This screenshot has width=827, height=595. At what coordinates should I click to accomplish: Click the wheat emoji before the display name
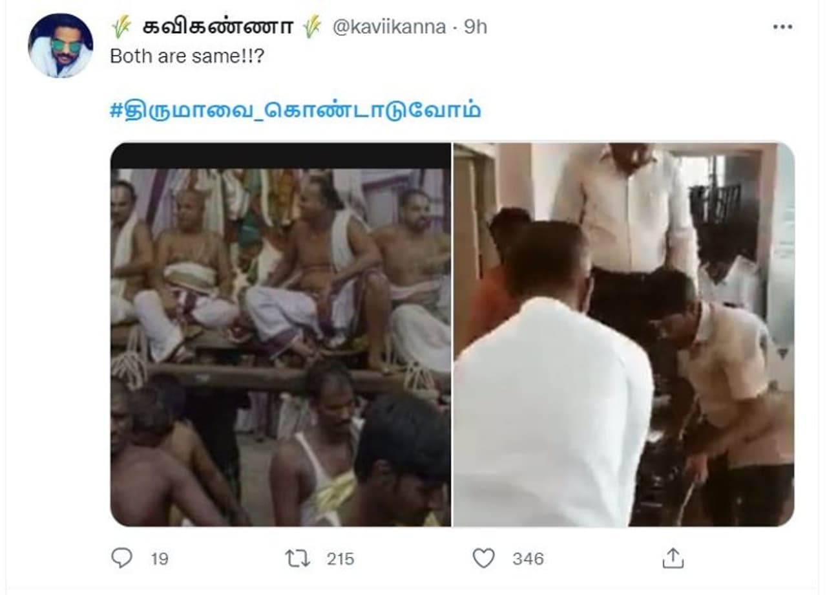(121, 27)
